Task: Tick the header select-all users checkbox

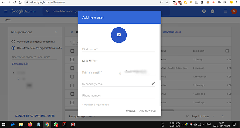Action: 72,51
